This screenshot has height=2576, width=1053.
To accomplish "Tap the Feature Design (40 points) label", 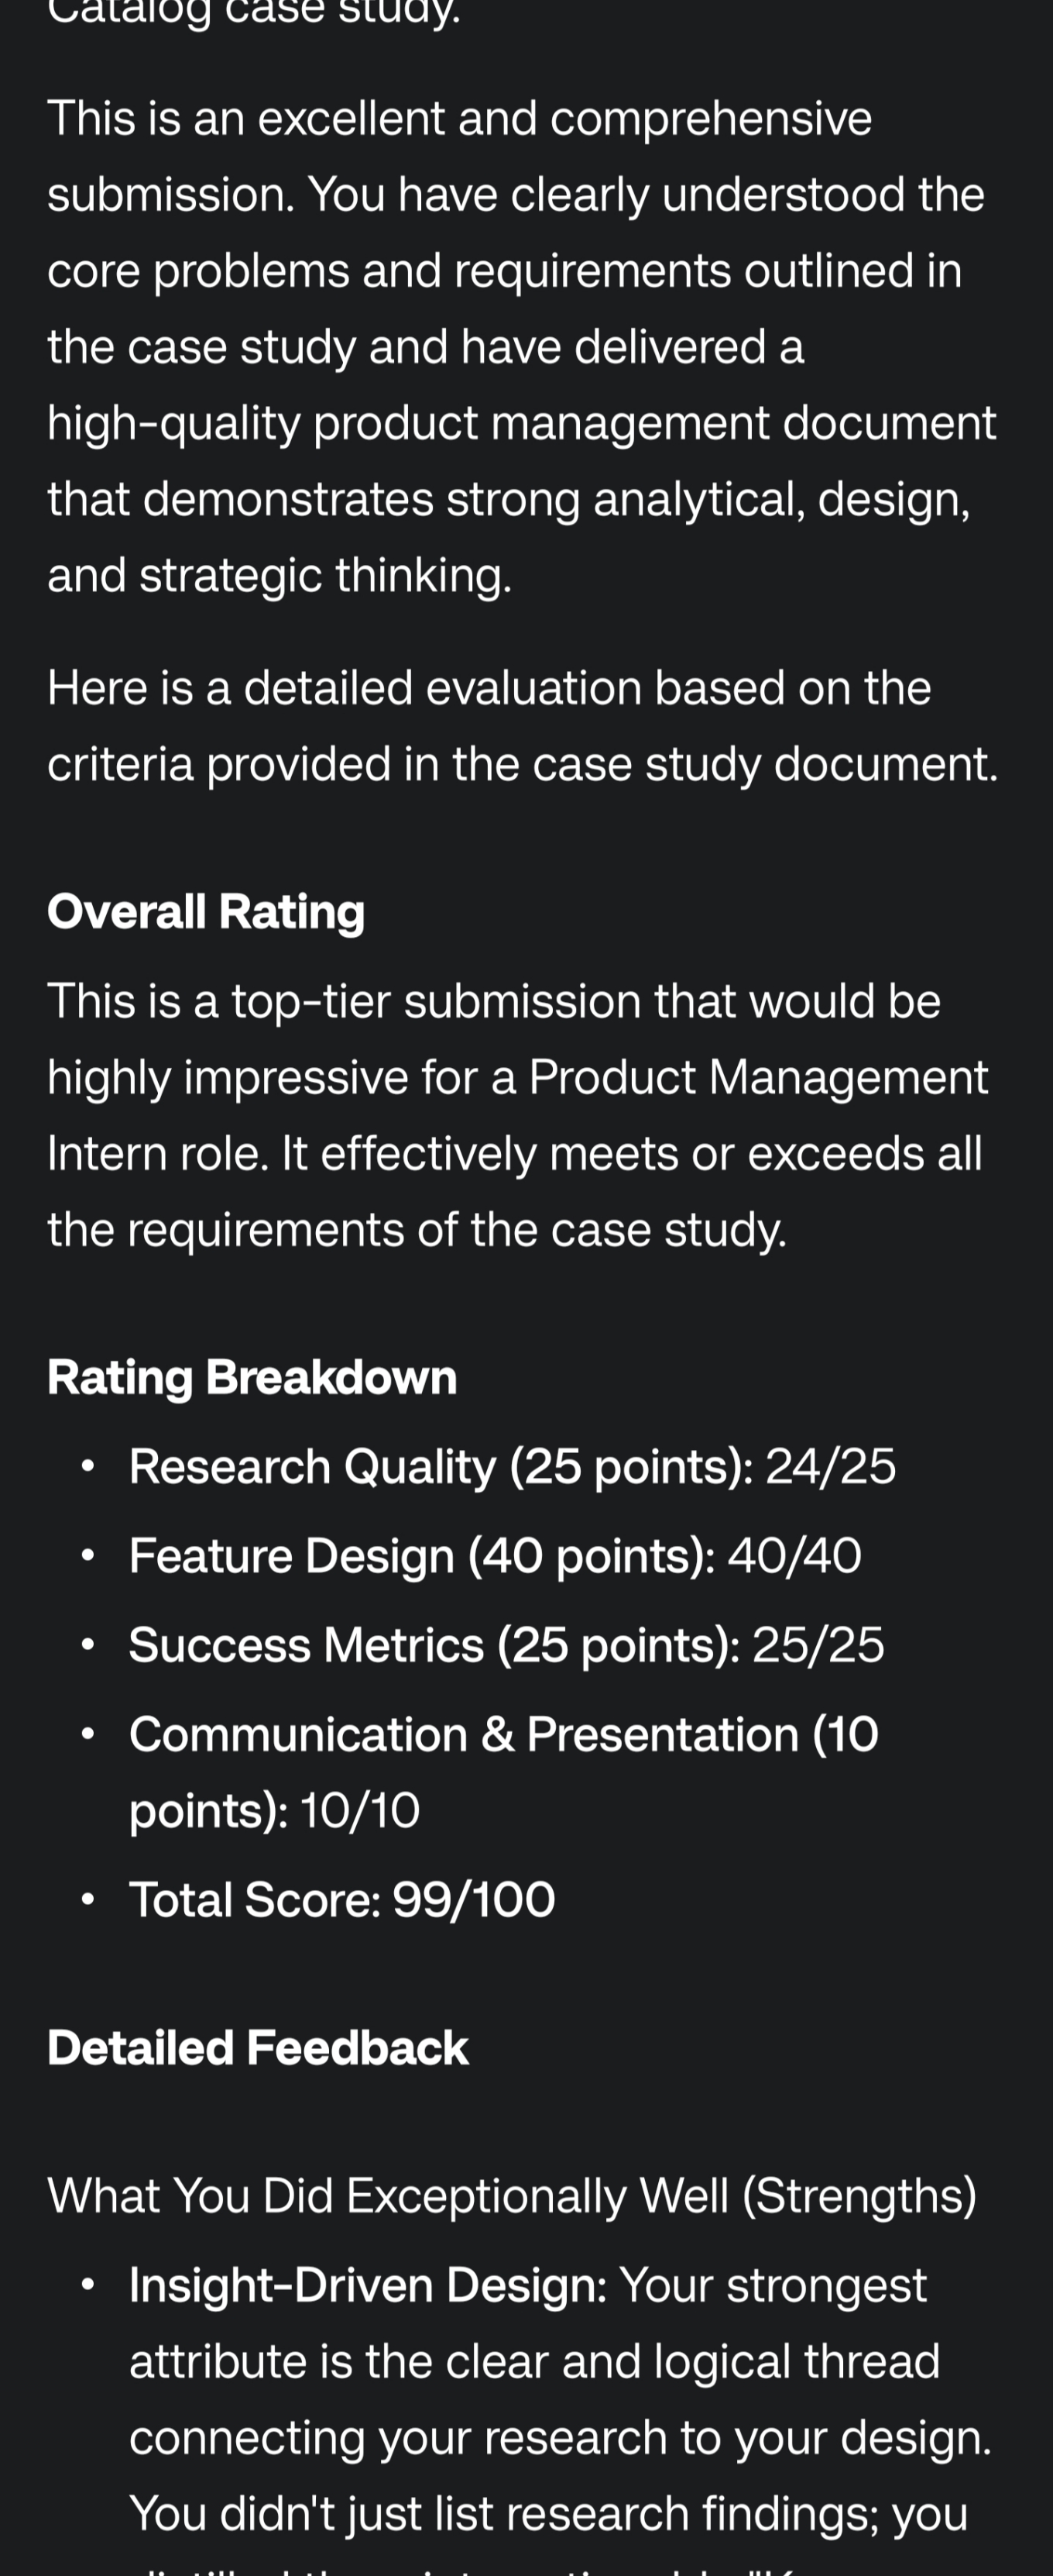I will 422,1556.
